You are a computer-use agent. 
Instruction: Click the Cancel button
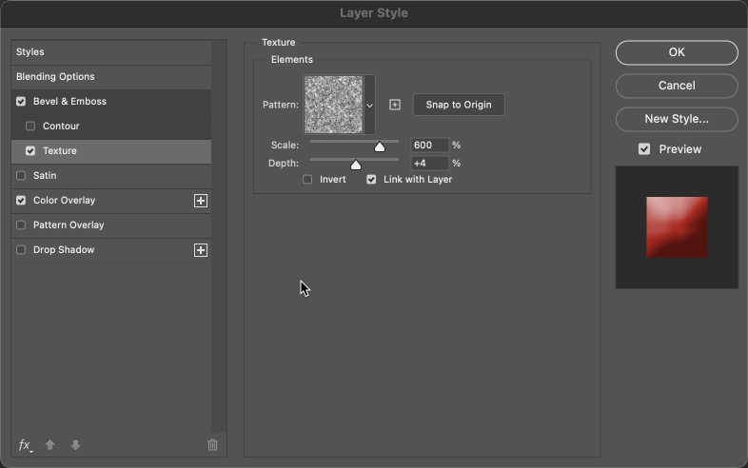pyautogui.click(x=677, y=86)
